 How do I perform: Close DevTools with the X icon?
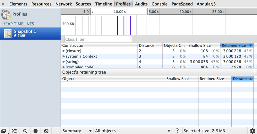click(x=4, y=4)
